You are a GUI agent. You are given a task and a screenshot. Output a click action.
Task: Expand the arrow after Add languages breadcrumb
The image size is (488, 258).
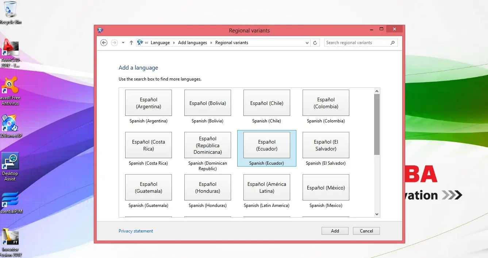point(211,43)
